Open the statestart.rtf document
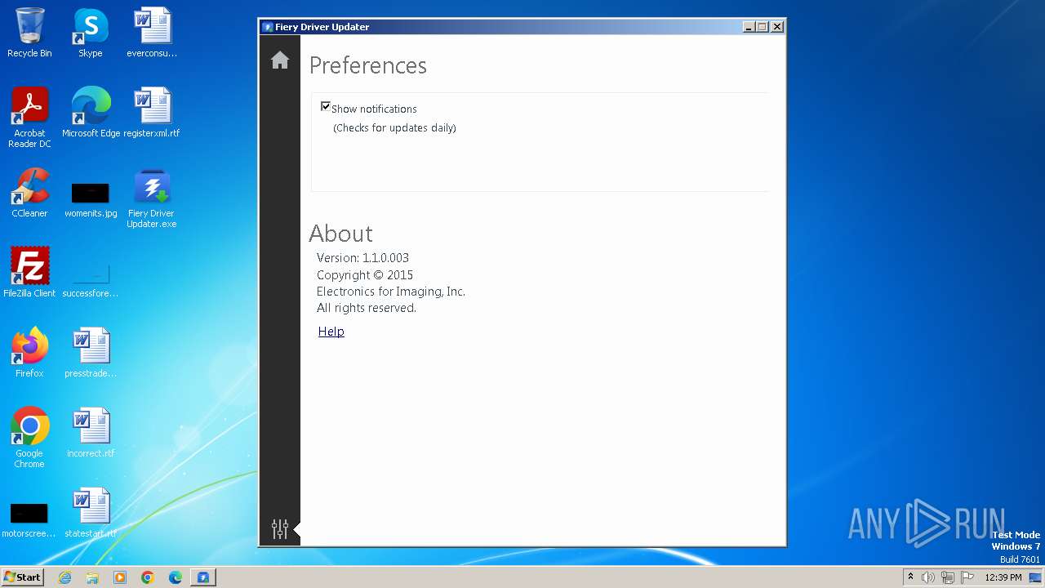1045x588 pixels. point(91,513)
